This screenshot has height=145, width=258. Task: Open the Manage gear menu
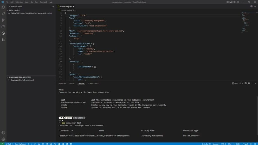tap(3, 139)
